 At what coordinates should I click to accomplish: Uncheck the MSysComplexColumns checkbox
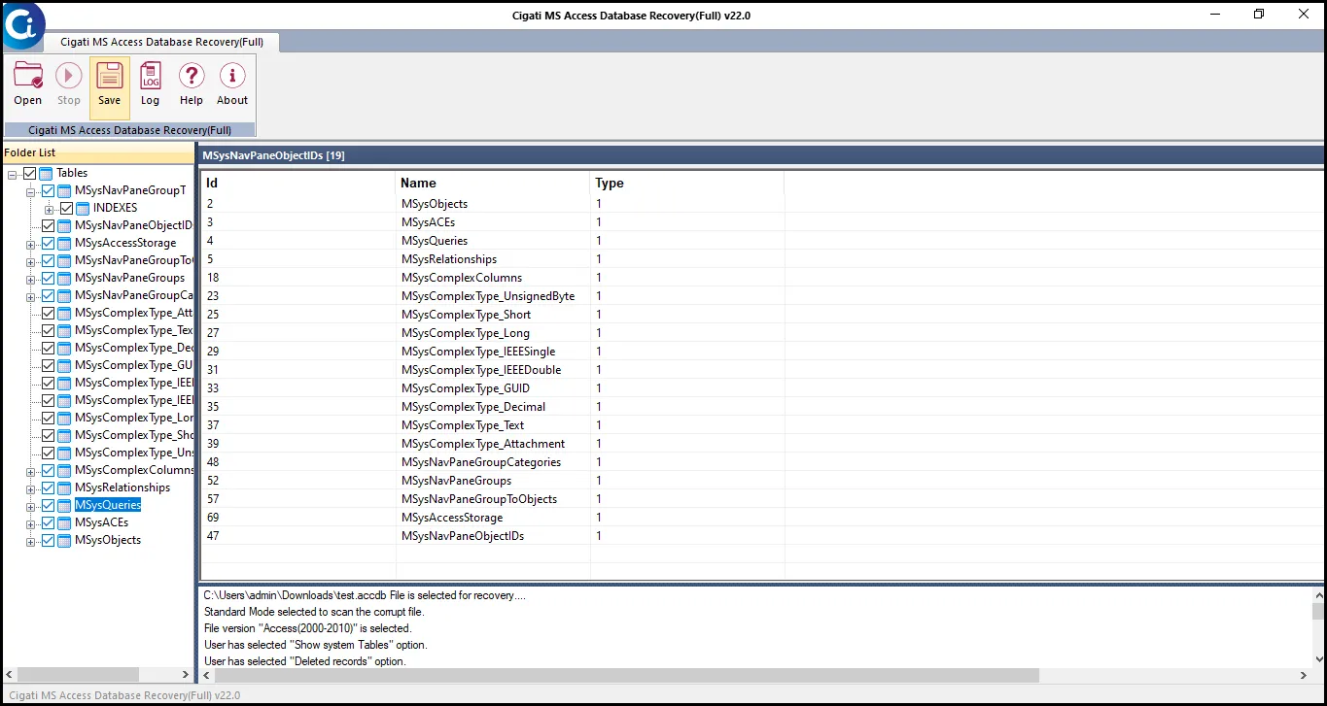[x=48, y=470]
